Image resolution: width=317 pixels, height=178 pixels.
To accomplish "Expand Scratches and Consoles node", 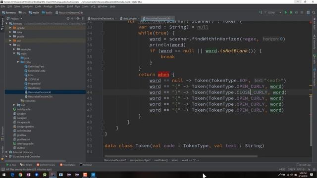I will click(x=6, y=156).
